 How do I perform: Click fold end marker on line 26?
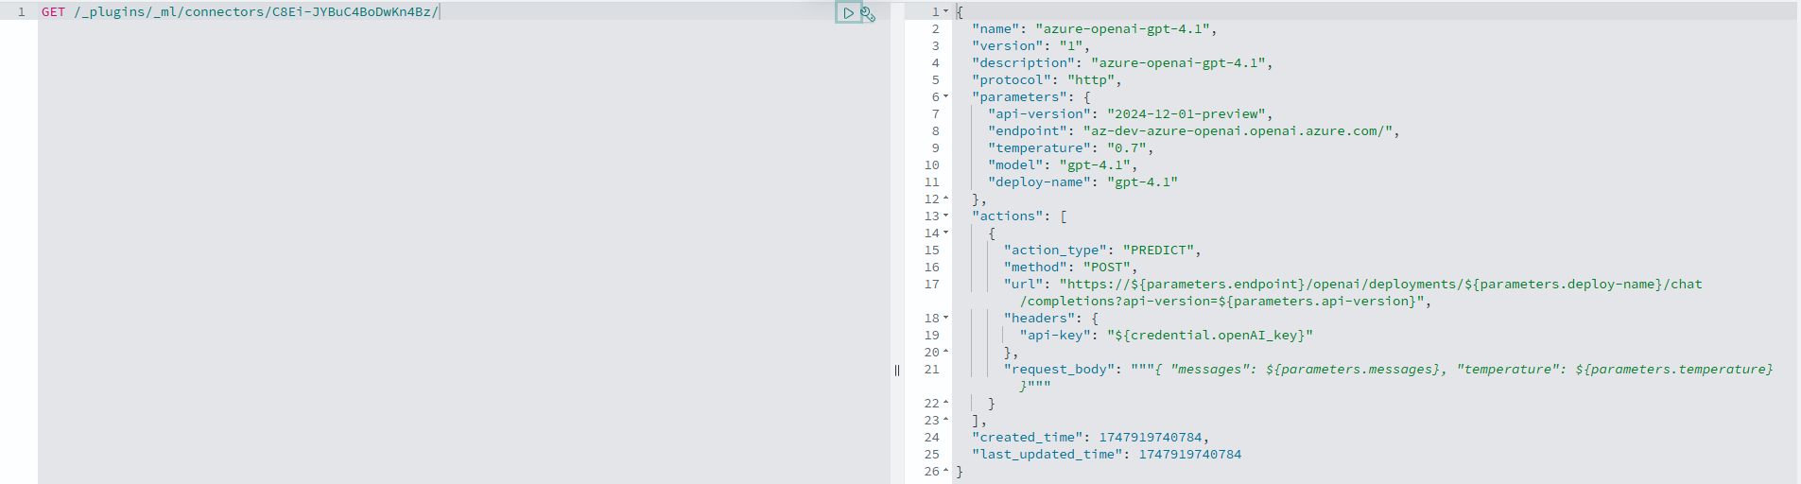click(946, 471)
